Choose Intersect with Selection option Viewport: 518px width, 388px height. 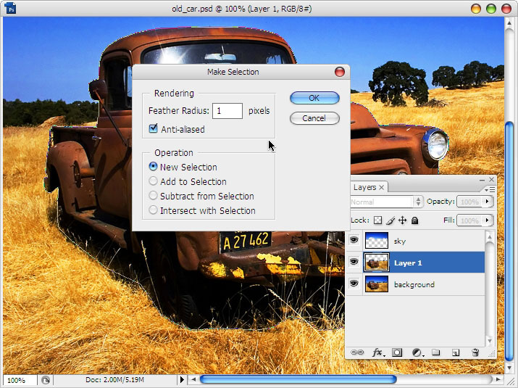point(153,210)
